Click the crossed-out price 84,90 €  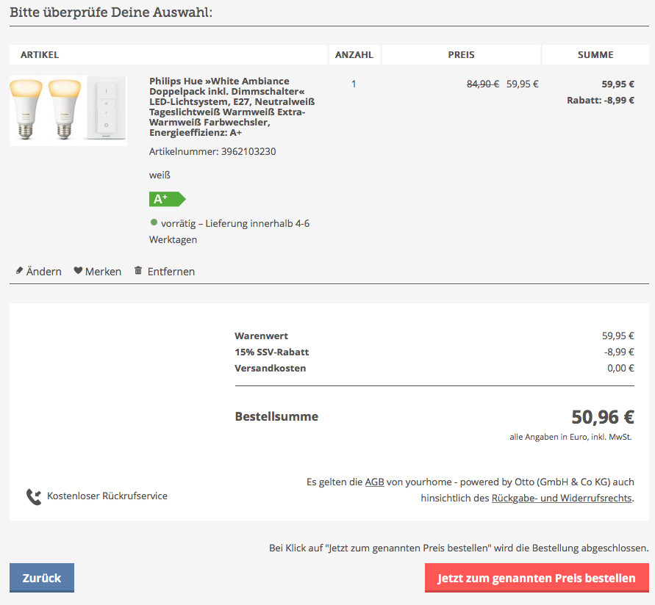click(x=482, y=84)
